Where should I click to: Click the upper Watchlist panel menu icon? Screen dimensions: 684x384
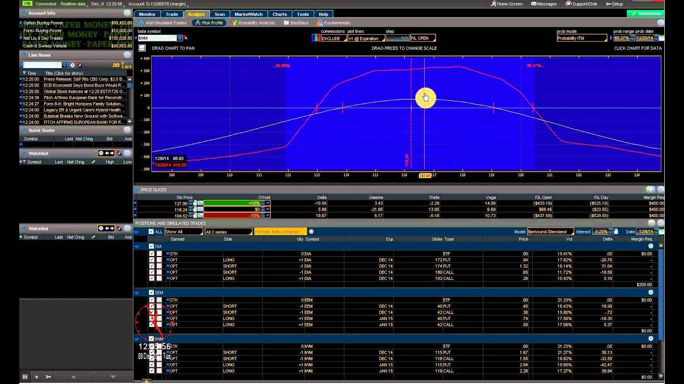(x=127, y=153)
